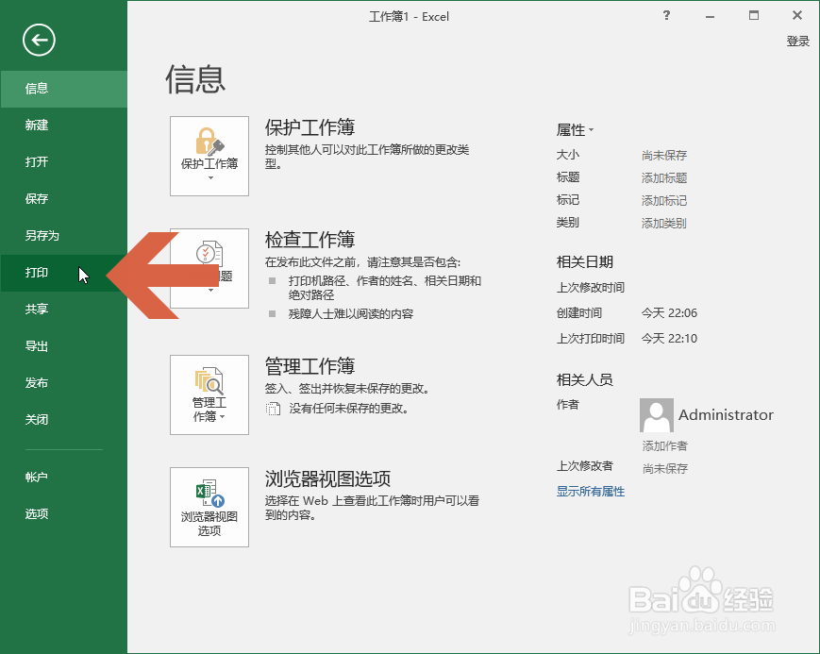
Task: Click the 没有任何未保存的更改 item
Action: pos(338,409)
